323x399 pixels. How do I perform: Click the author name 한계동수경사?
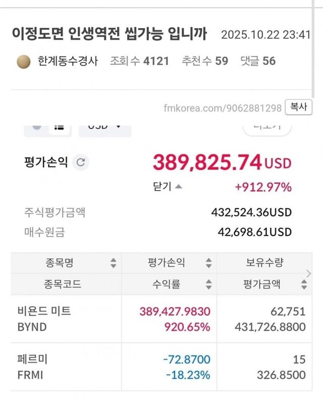tap(70, 62)
